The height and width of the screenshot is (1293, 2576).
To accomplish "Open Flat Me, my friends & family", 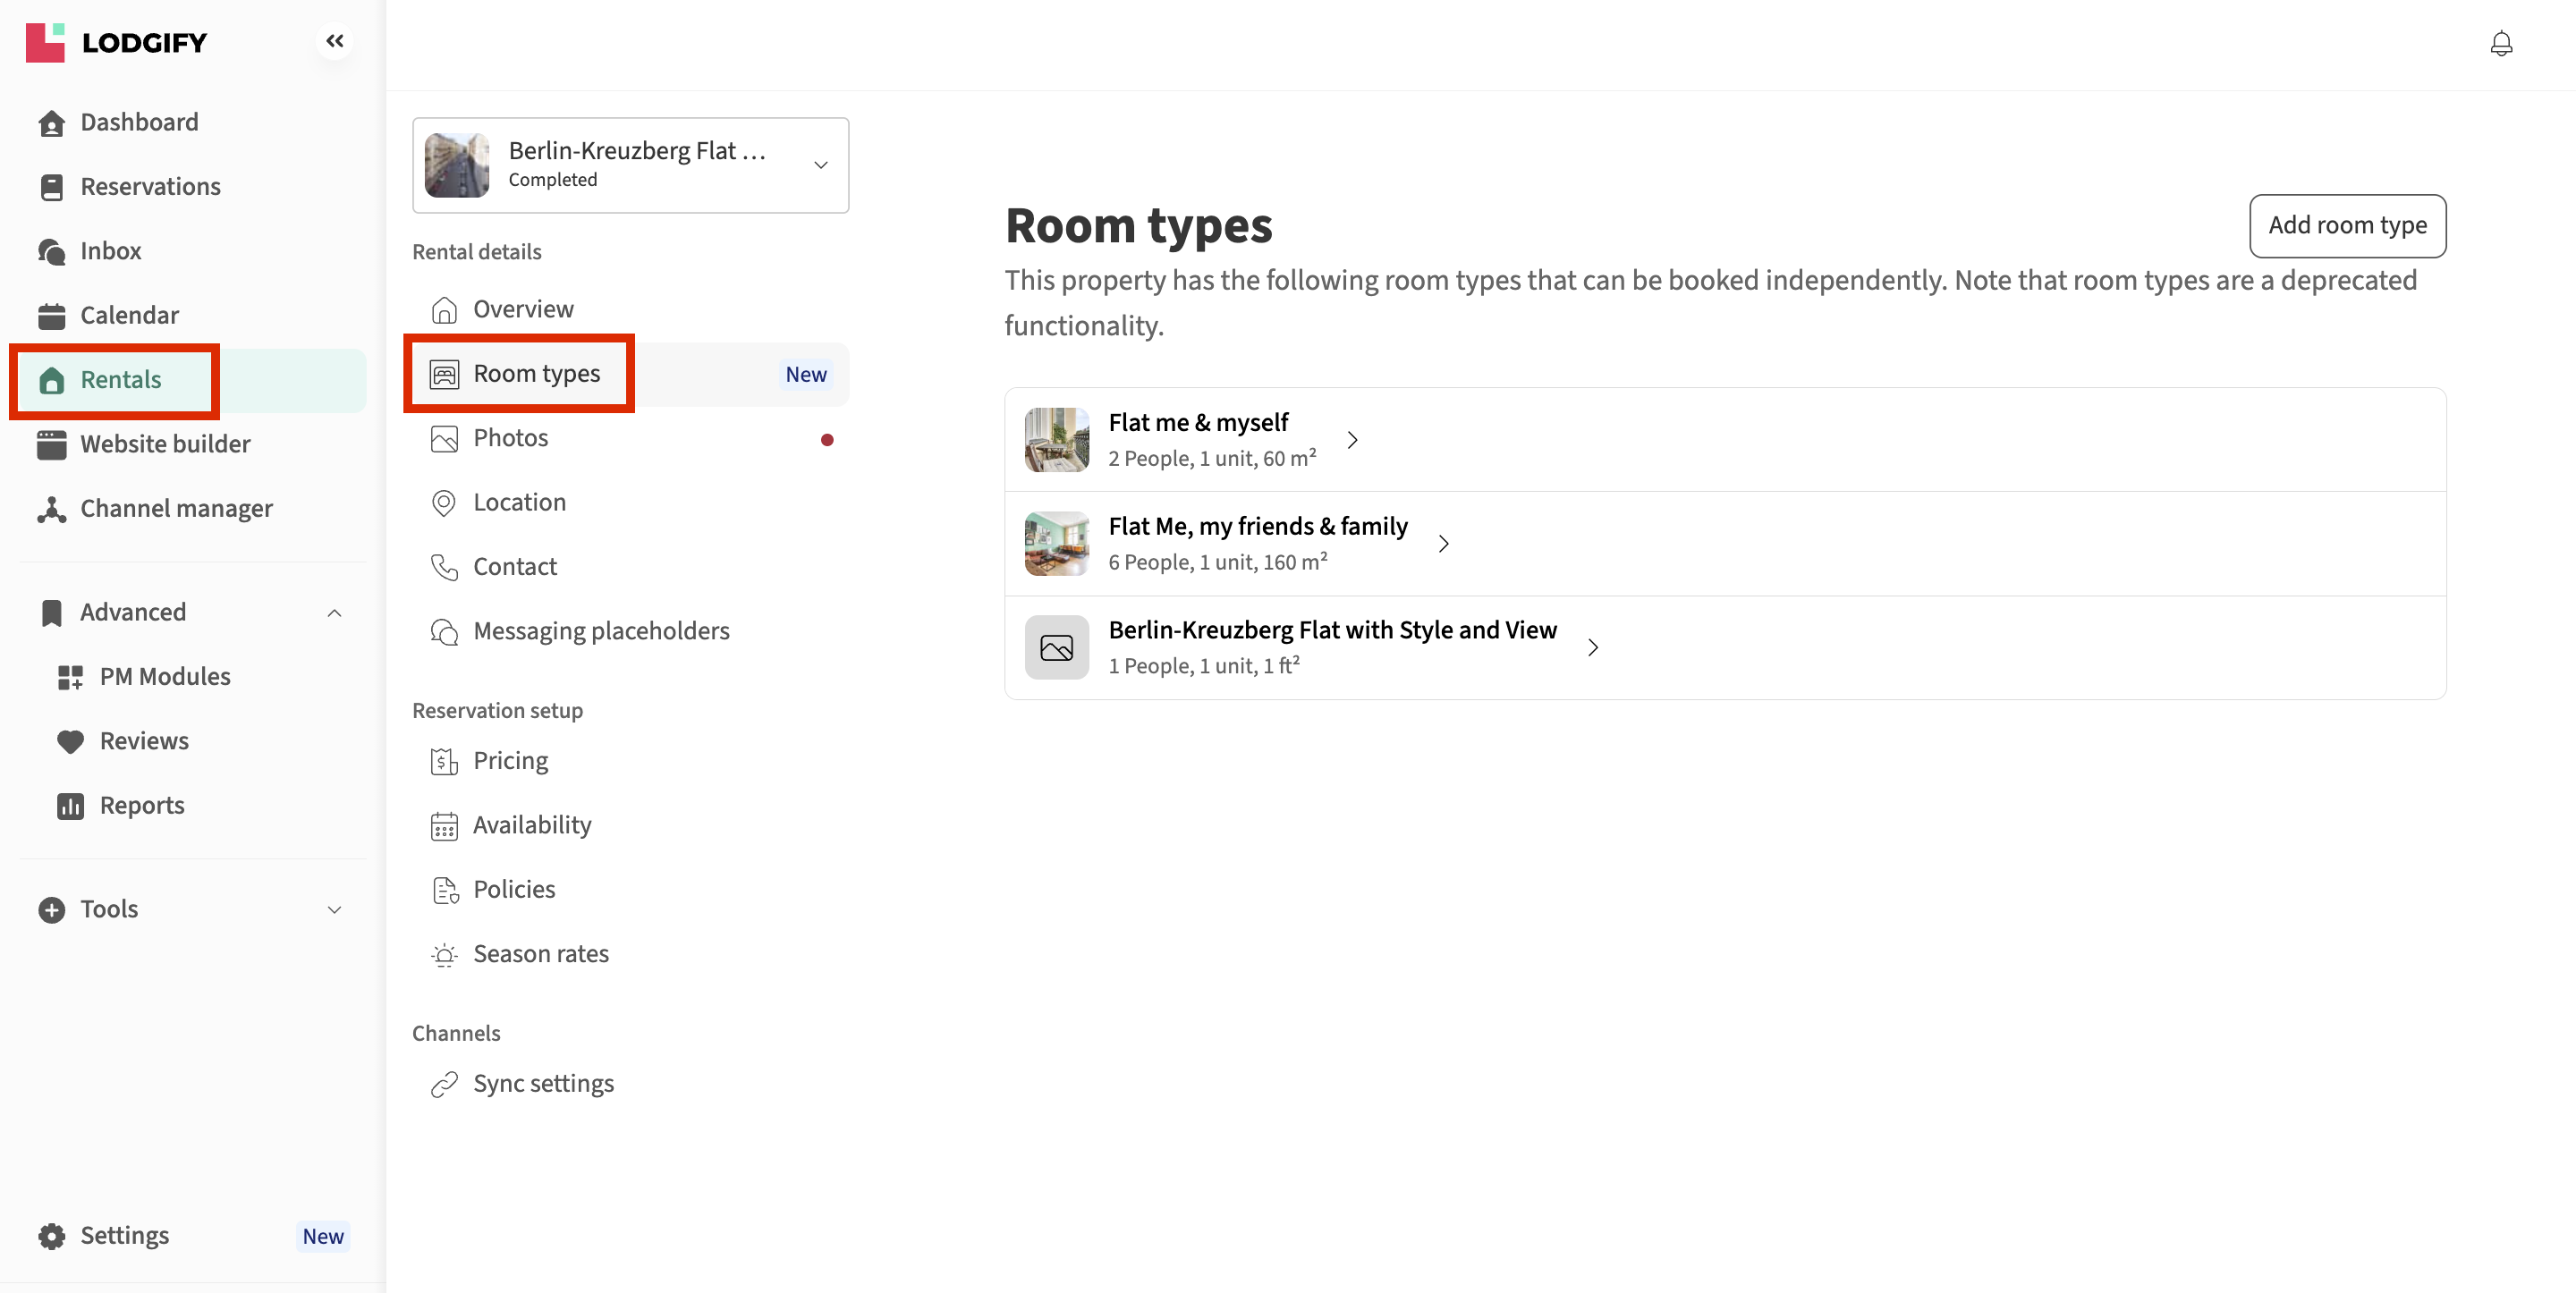I will click(x=1257, y=527).
